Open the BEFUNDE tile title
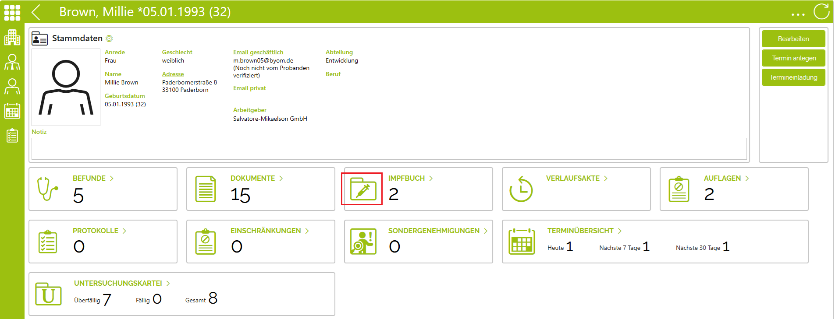 click(89, 179)
